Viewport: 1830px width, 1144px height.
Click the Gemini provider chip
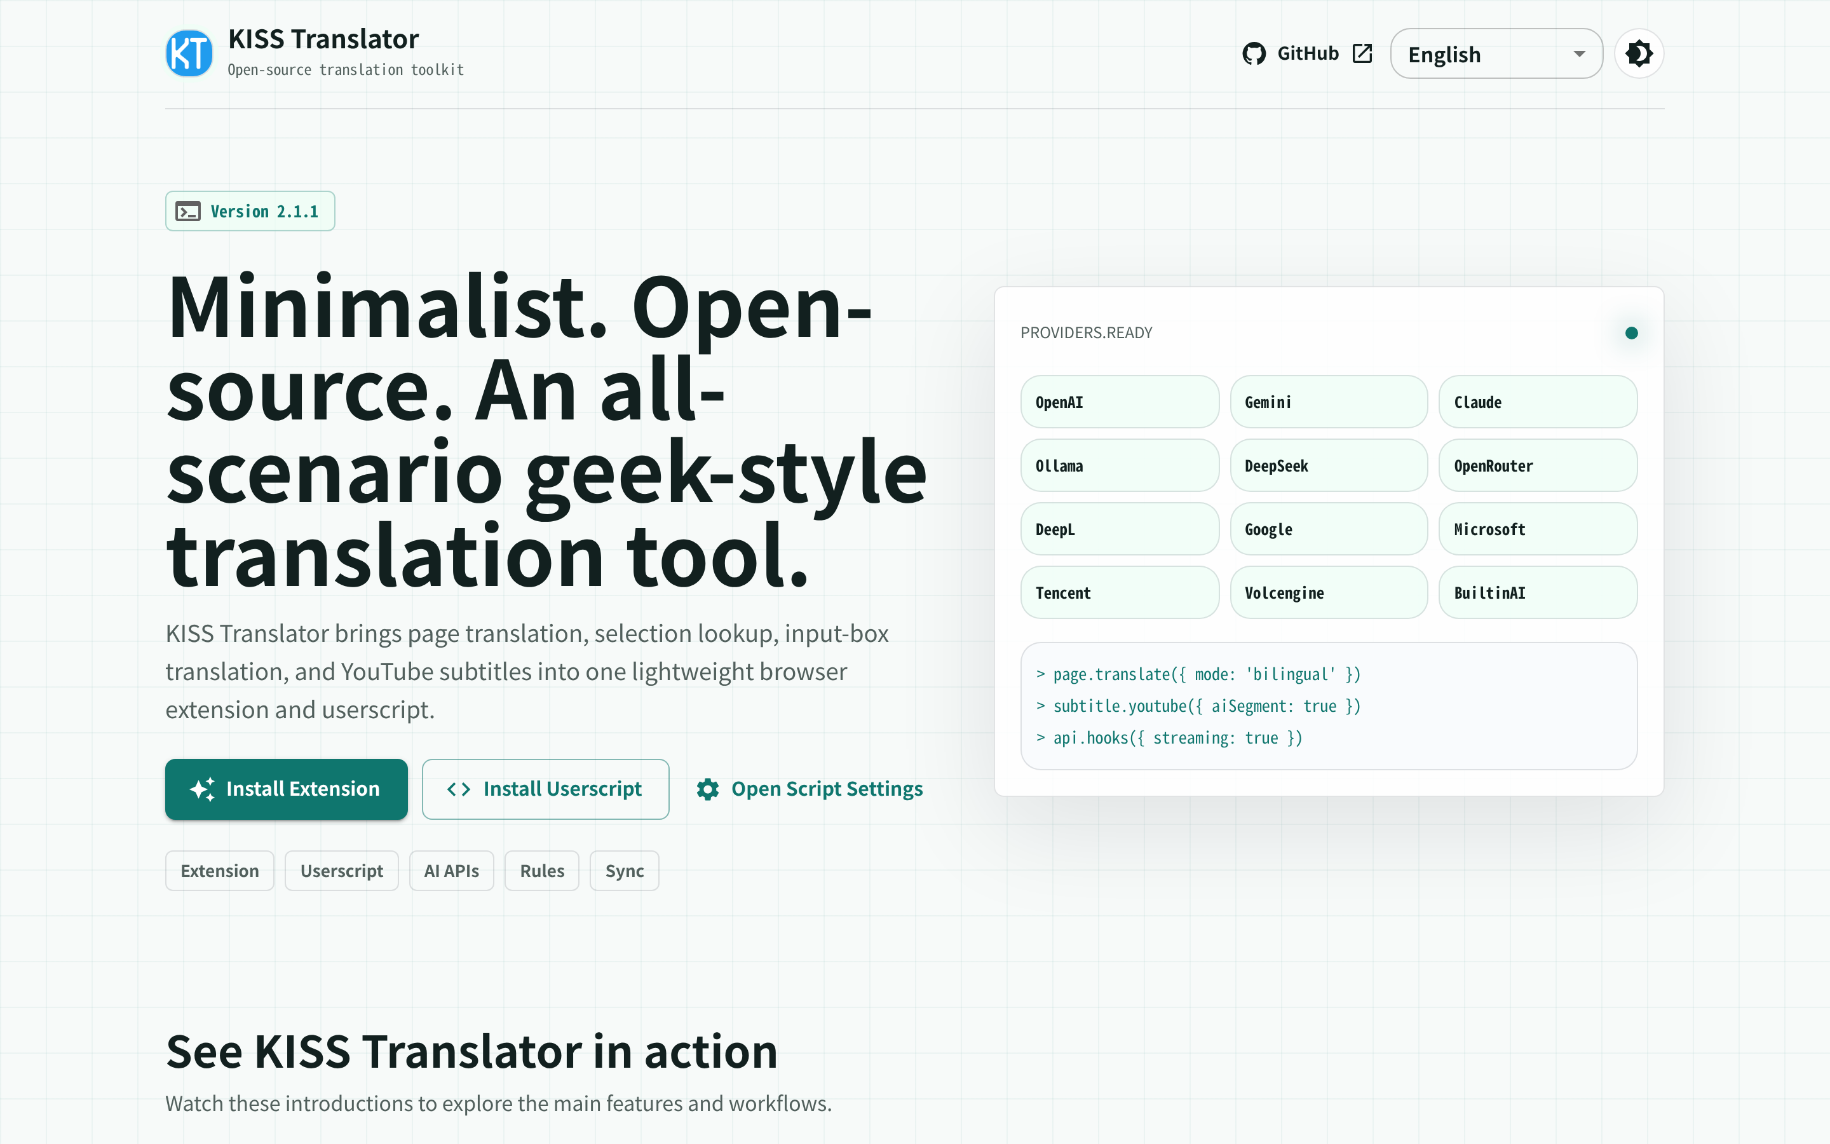[x=1329, y=402]
